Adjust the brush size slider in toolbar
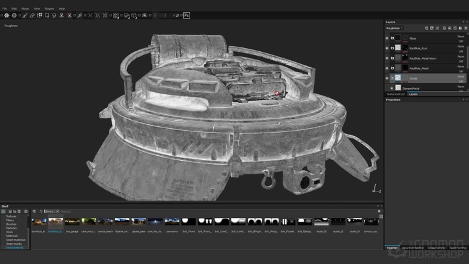469x264 pixels. coord(167,15)
